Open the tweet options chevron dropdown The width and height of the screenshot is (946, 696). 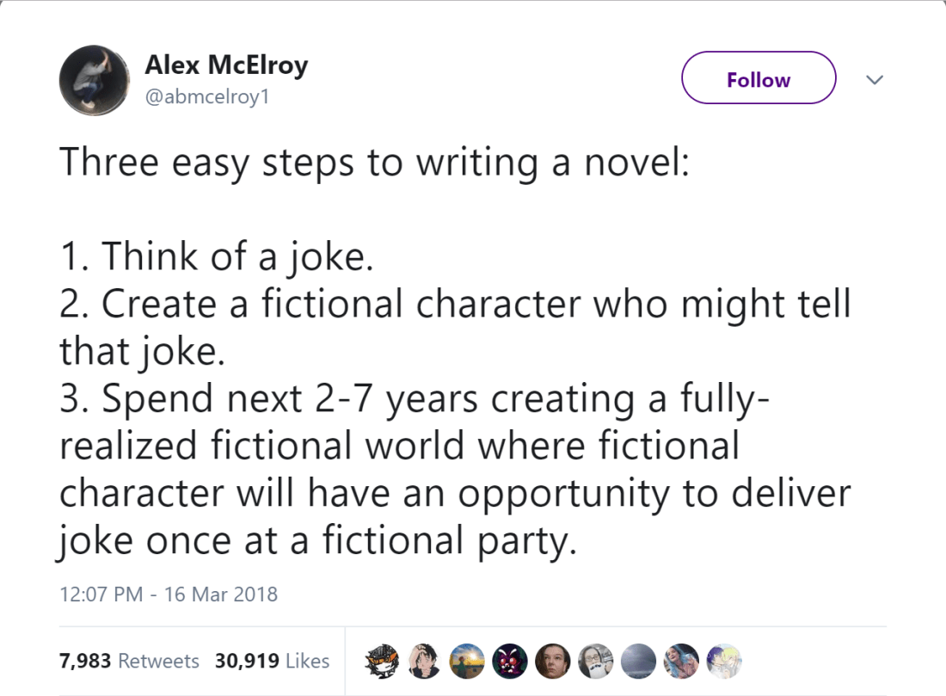875,80
